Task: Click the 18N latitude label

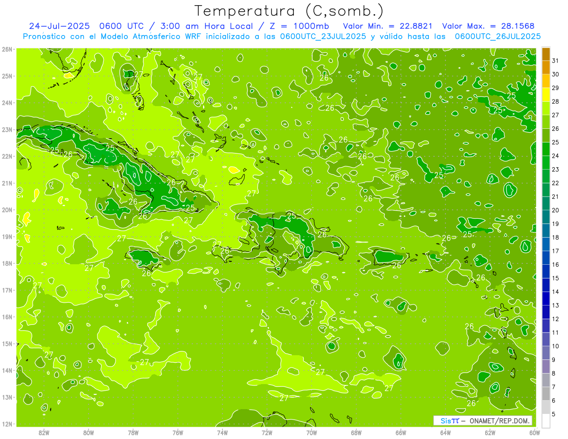Action: coord(7,263)
